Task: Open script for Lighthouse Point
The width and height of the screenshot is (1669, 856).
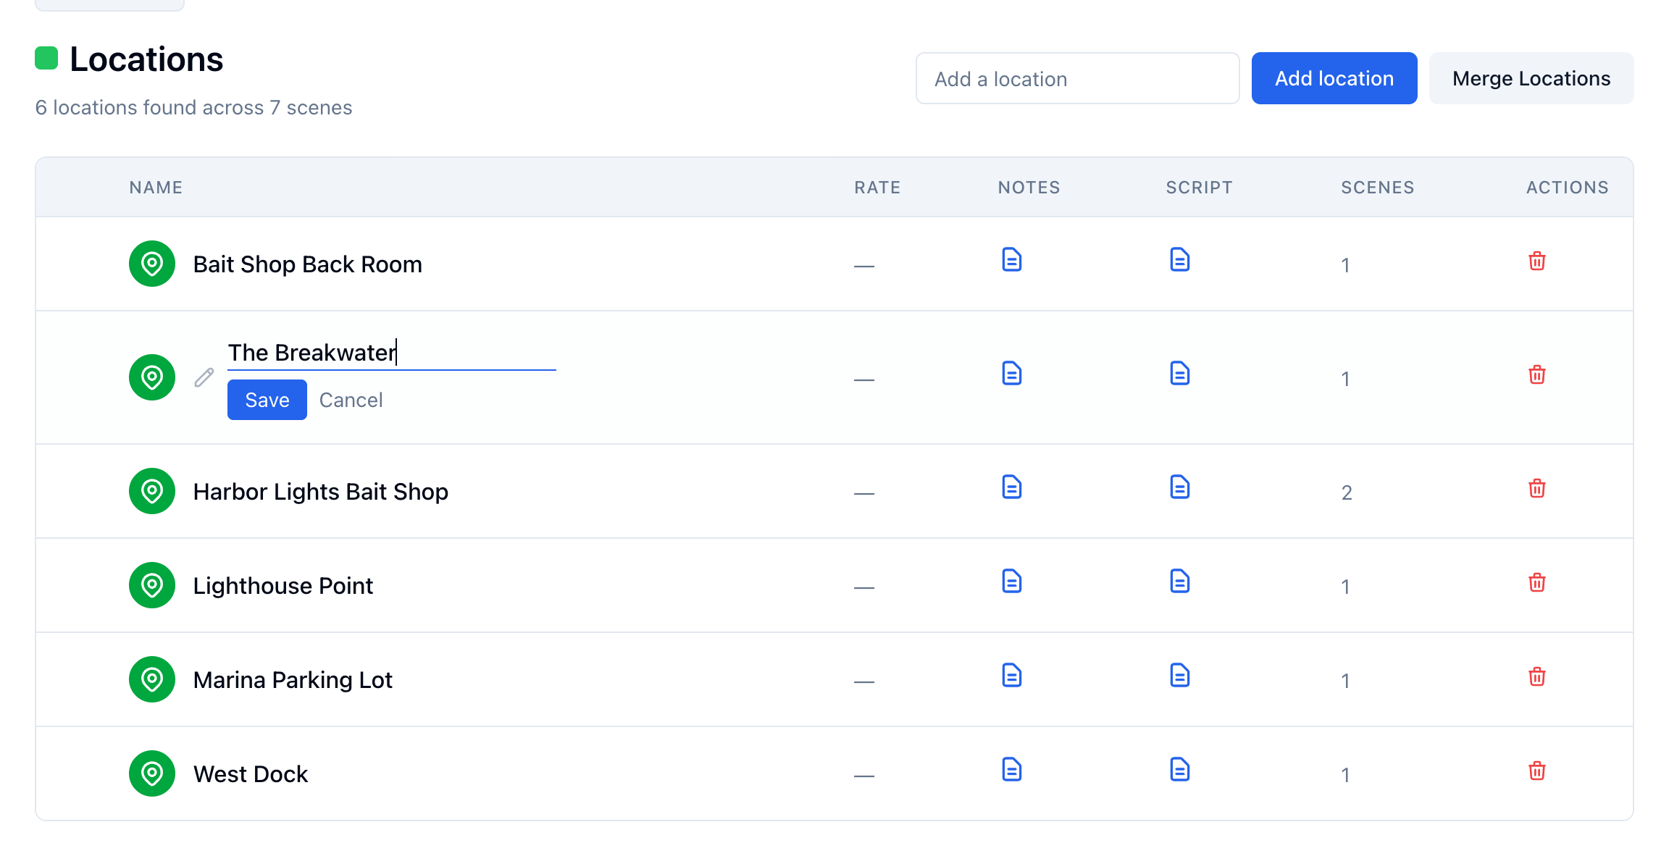Action: [x=1179, y=582]
